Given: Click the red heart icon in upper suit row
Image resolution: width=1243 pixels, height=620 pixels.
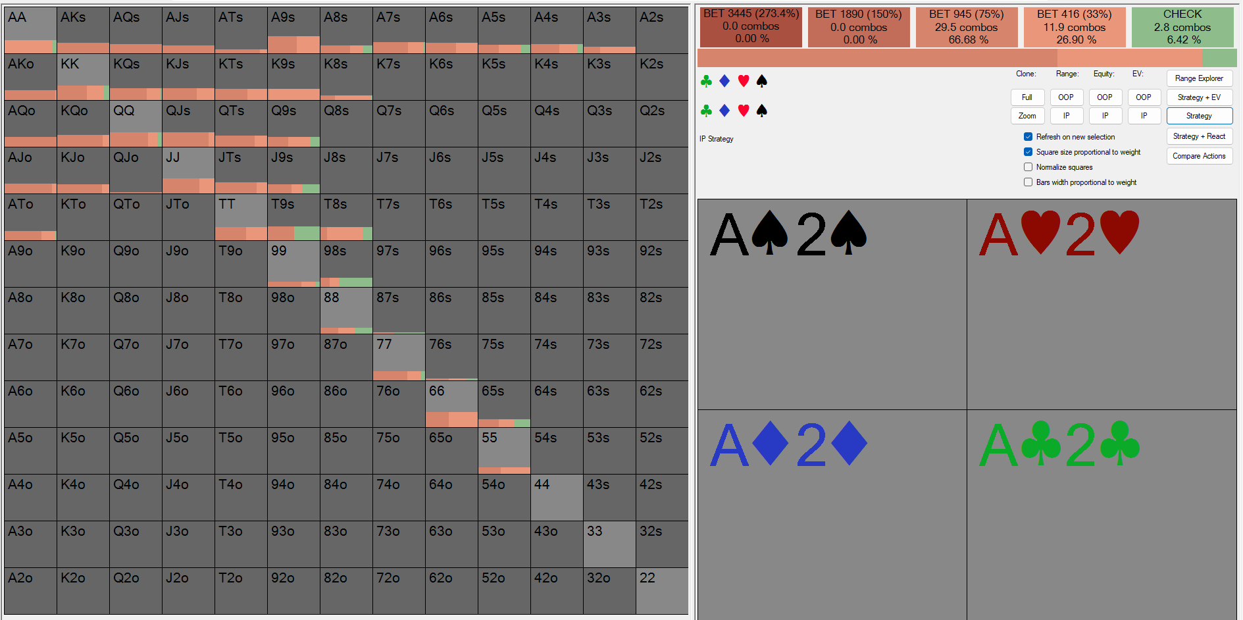Looking at the screenshot, I should [x=744, y=81].
